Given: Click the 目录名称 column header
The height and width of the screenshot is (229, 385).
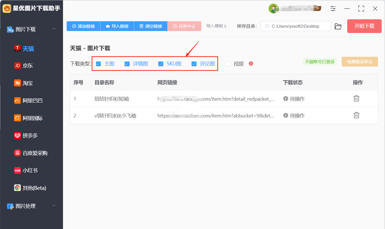Looking at the screenshot, I should (104, 82).
